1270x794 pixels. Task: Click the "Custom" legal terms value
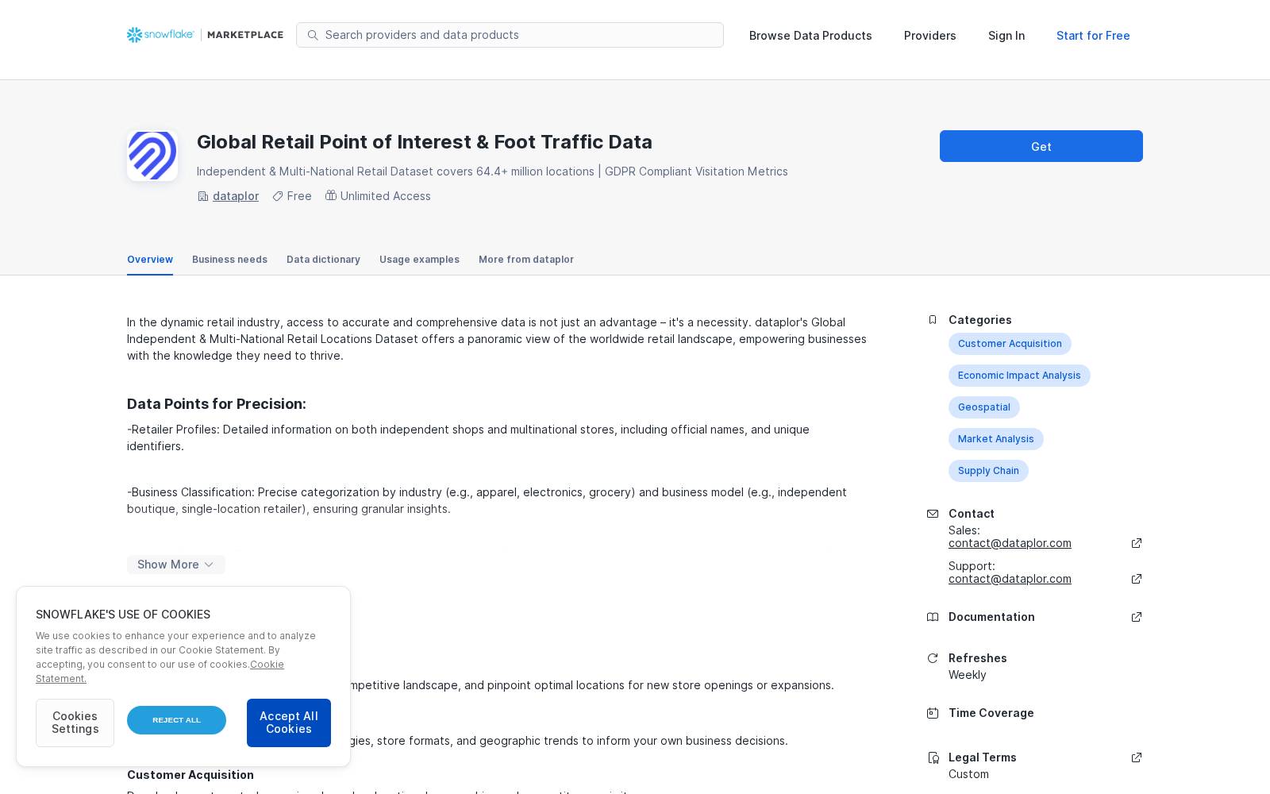click(x=968, y=774)
